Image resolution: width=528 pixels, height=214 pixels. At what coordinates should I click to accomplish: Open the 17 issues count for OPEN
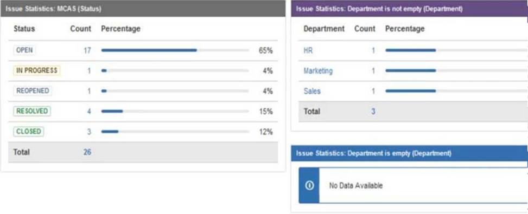(x=87, y=51)
